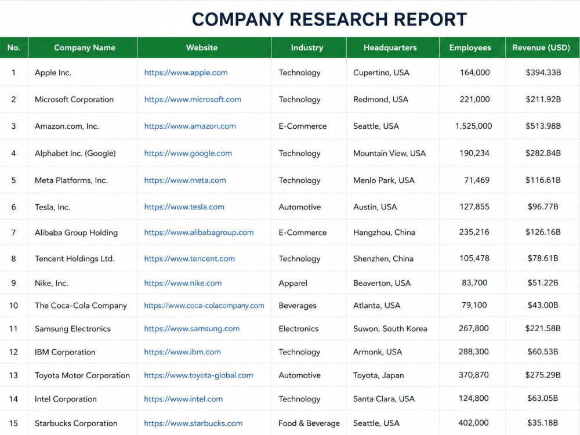Open the https://www.alibabagroup.com link

coord(198,233)
